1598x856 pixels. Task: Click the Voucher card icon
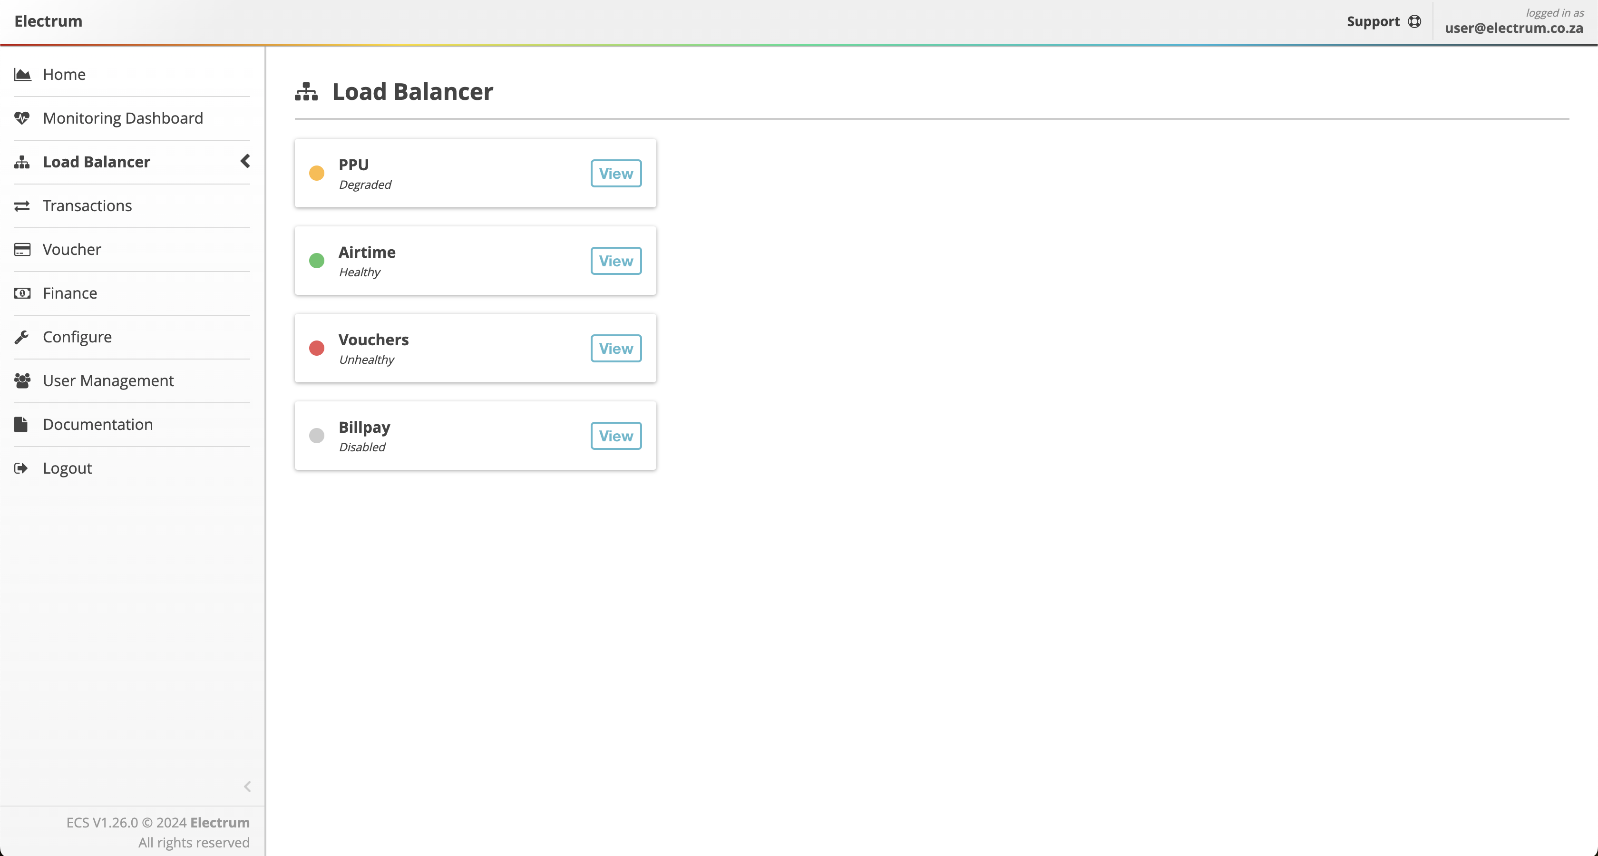coord(22,249)
